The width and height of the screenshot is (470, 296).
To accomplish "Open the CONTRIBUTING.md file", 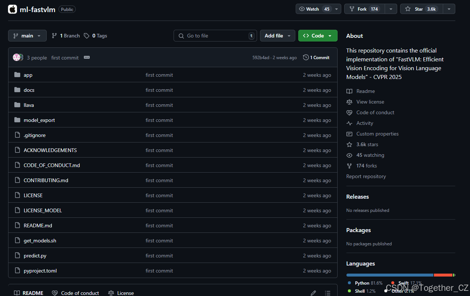I will (x=46, y=180).
